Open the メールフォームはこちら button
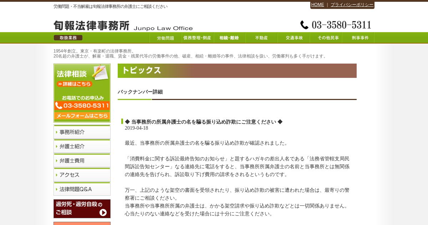 point(82,116)
